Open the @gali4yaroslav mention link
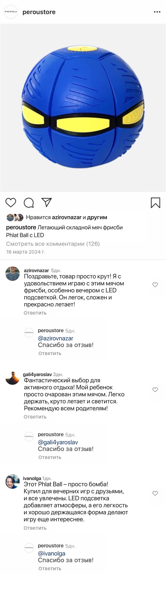The image size is (166, 605). (x=58, y=442)
